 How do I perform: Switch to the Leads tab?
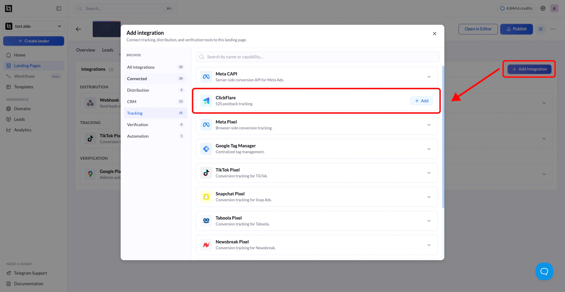108,50
